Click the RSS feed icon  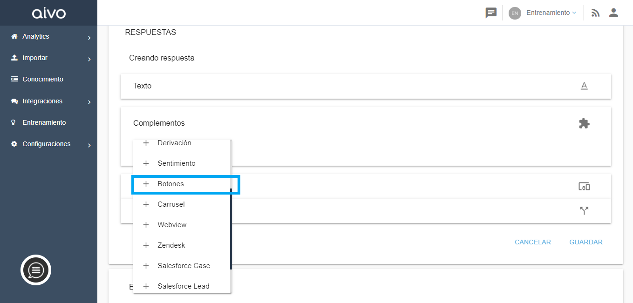coord(595,13)
